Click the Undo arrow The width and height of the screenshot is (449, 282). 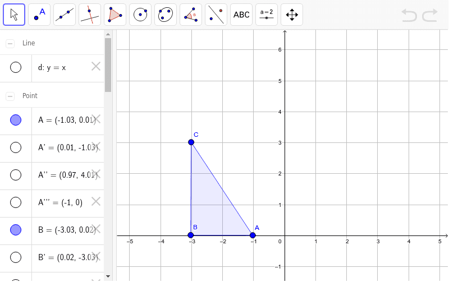click(x=409, y=15)
